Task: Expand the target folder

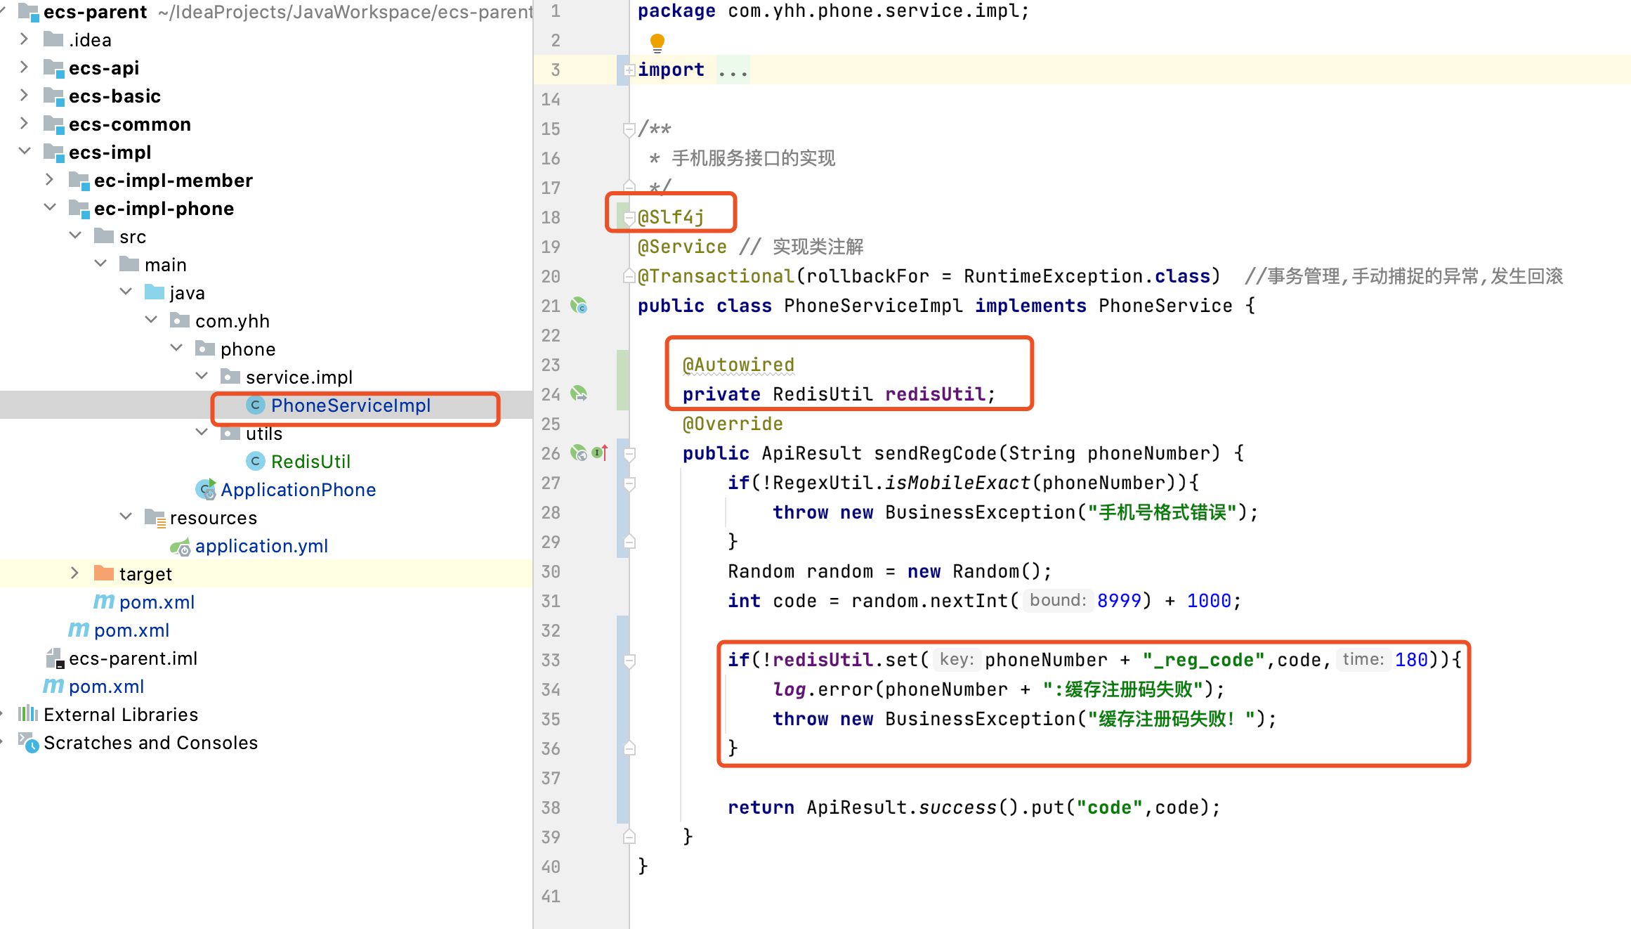Action: [x=75, y=573]
